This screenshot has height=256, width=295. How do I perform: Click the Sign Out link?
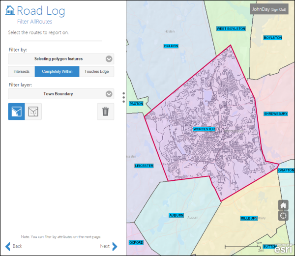tap(278, 9)
